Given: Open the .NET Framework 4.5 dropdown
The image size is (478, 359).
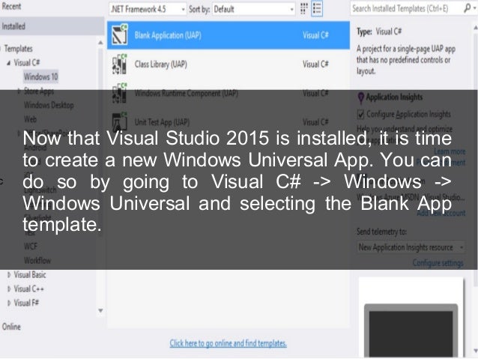Looking at the screenshot, I should [148, 9].
